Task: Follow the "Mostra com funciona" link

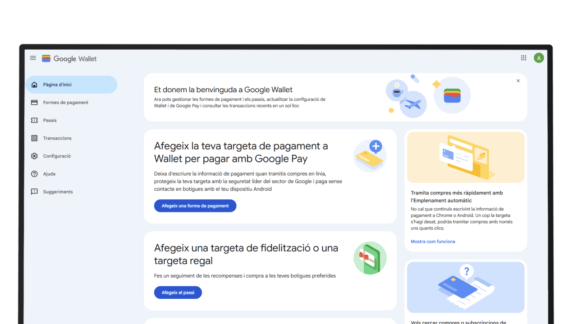Action: (433, 242)
